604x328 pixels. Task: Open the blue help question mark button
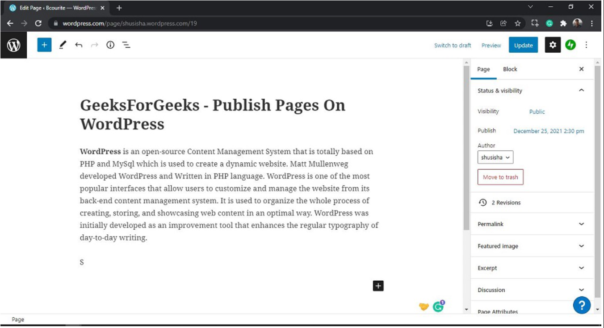[x=582, y=305]
